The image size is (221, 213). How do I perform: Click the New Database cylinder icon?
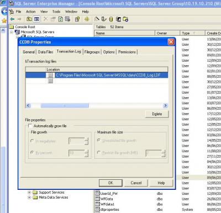(111, 19)
